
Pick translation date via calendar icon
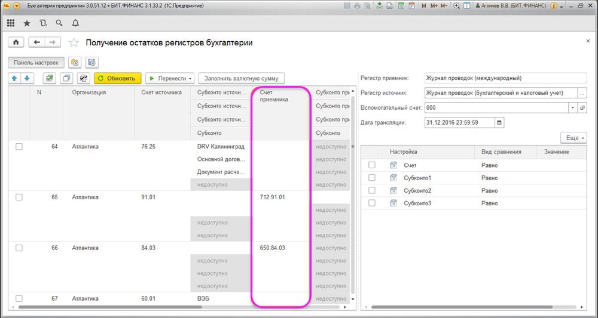tap(500, 122)
